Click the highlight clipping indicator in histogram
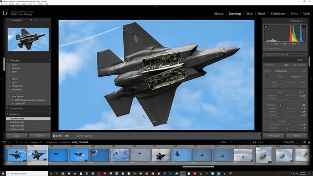This screenshot has height=176, width=313. tap(304, 26)
